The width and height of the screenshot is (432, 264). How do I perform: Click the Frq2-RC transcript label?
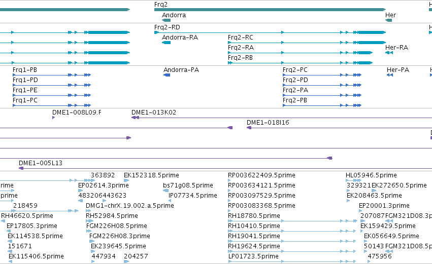[x=241, y=37]
